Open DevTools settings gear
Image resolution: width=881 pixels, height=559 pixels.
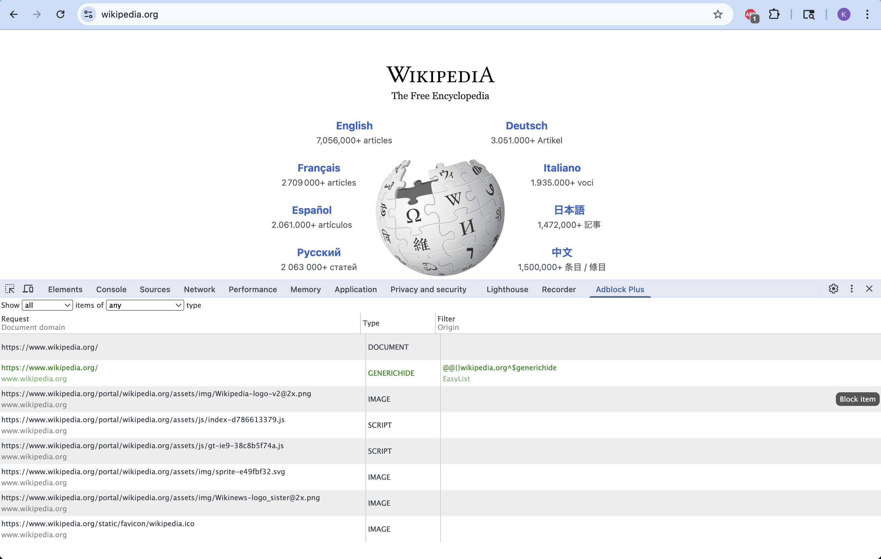834,289
